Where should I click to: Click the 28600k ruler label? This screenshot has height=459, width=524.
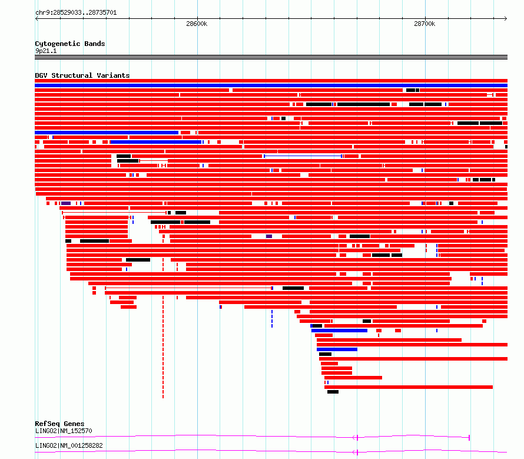point(197,24)
